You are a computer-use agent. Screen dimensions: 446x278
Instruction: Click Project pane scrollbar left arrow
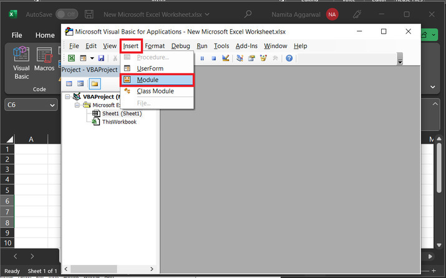[x=66, y=269]
